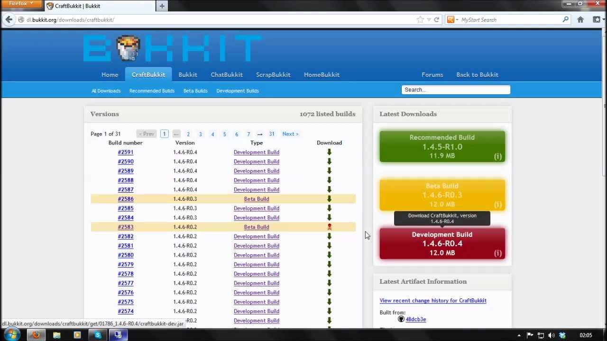Filter by Beta Builds
This screenshot has height=341, width=607.
point(195,90)
